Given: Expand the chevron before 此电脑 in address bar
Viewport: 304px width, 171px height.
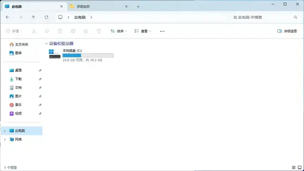Looking at the screenshot, I should click(x=68, y=17).
